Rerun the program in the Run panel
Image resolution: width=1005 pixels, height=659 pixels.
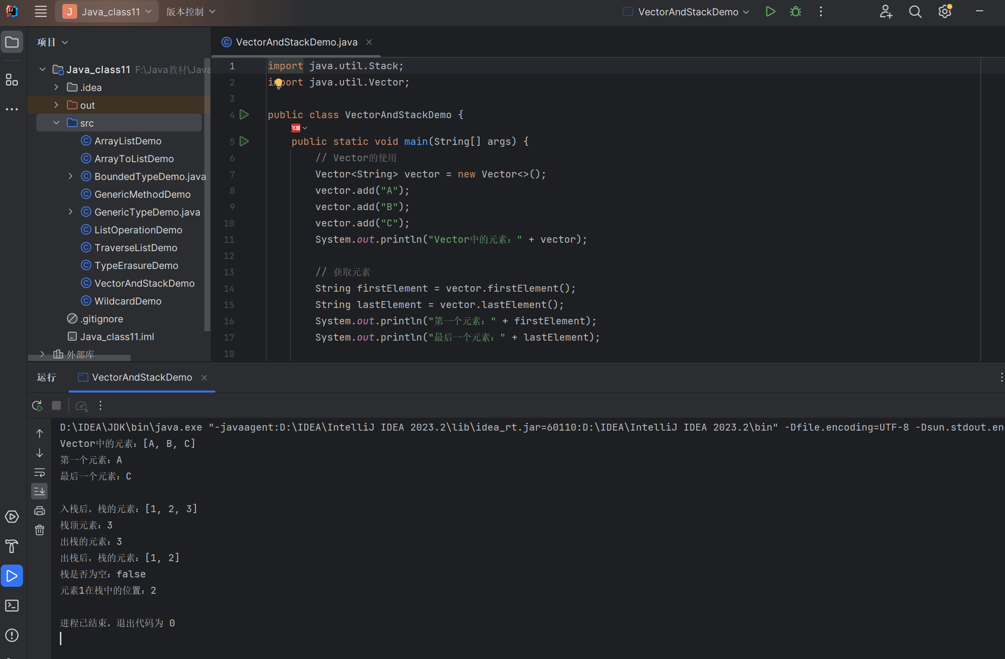coord(37,405)
